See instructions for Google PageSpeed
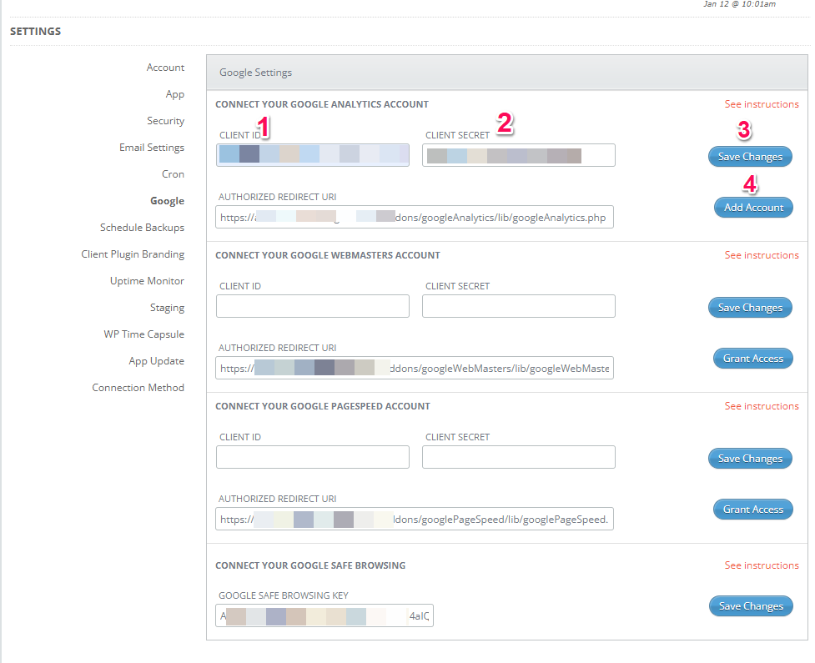The height and width of the screenshot is (663, 815). coord(762,406)
